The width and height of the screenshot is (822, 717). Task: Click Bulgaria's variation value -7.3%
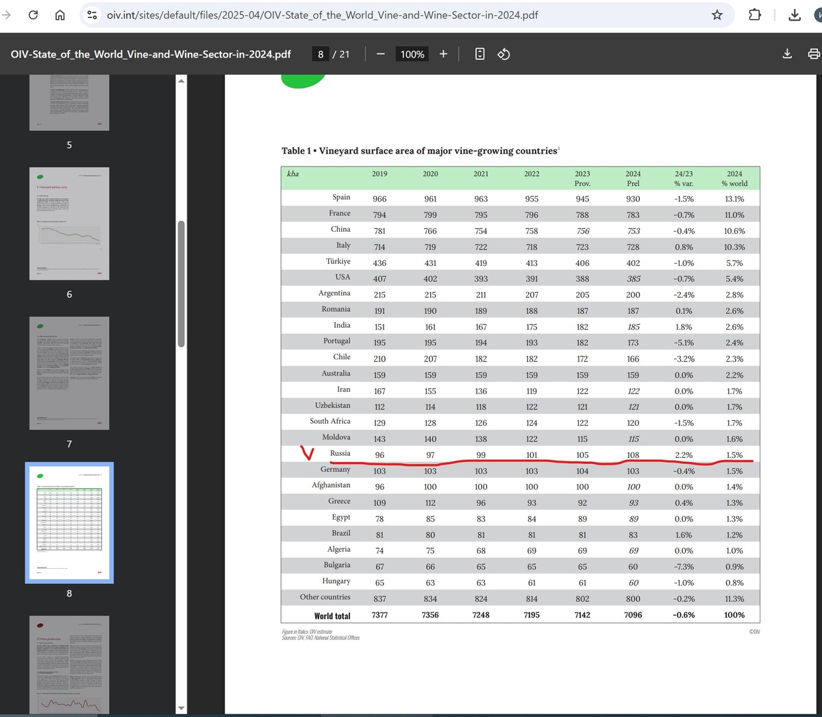click(x=684, y=567)
